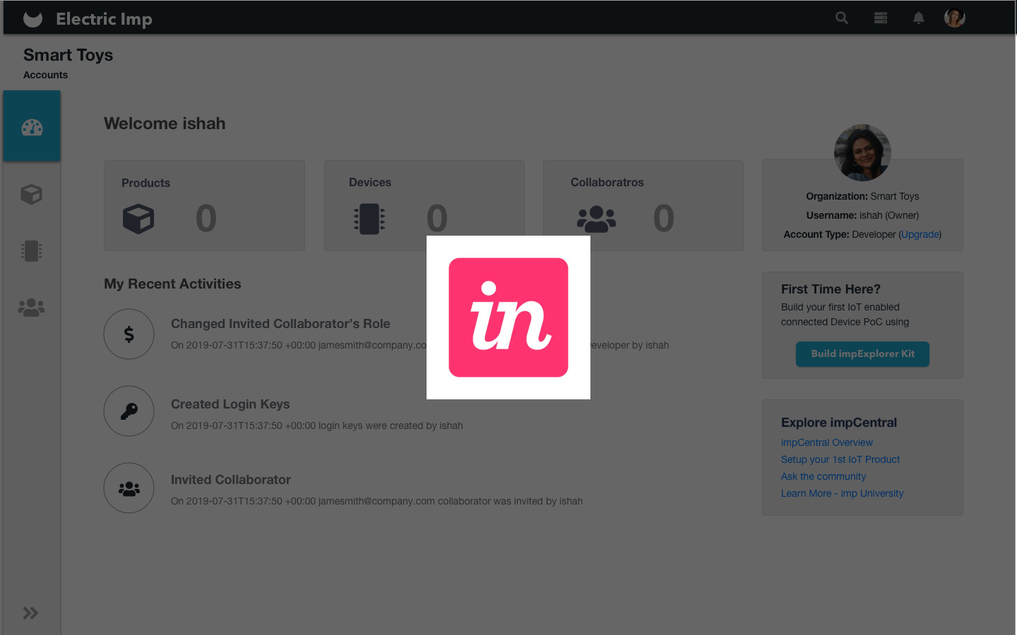
Task: Expand the sidebar with double chevron
Action: coord(30,612)
